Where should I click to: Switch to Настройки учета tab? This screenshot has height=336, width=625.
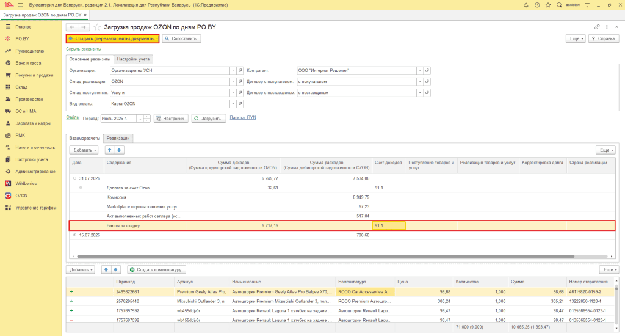(133, 59)
